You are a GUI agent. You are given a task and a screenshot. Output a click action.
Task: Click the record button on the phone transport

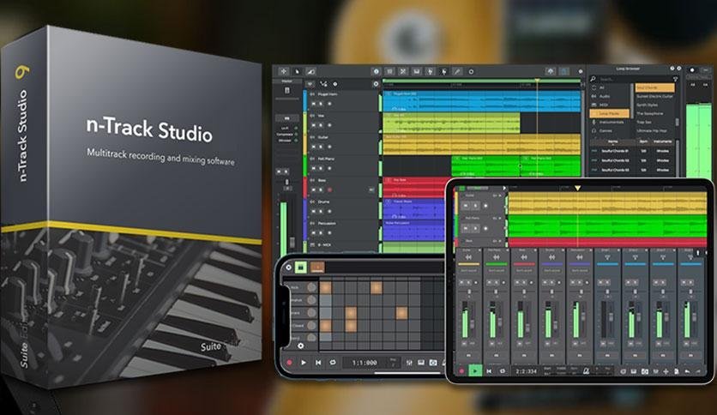289,363
